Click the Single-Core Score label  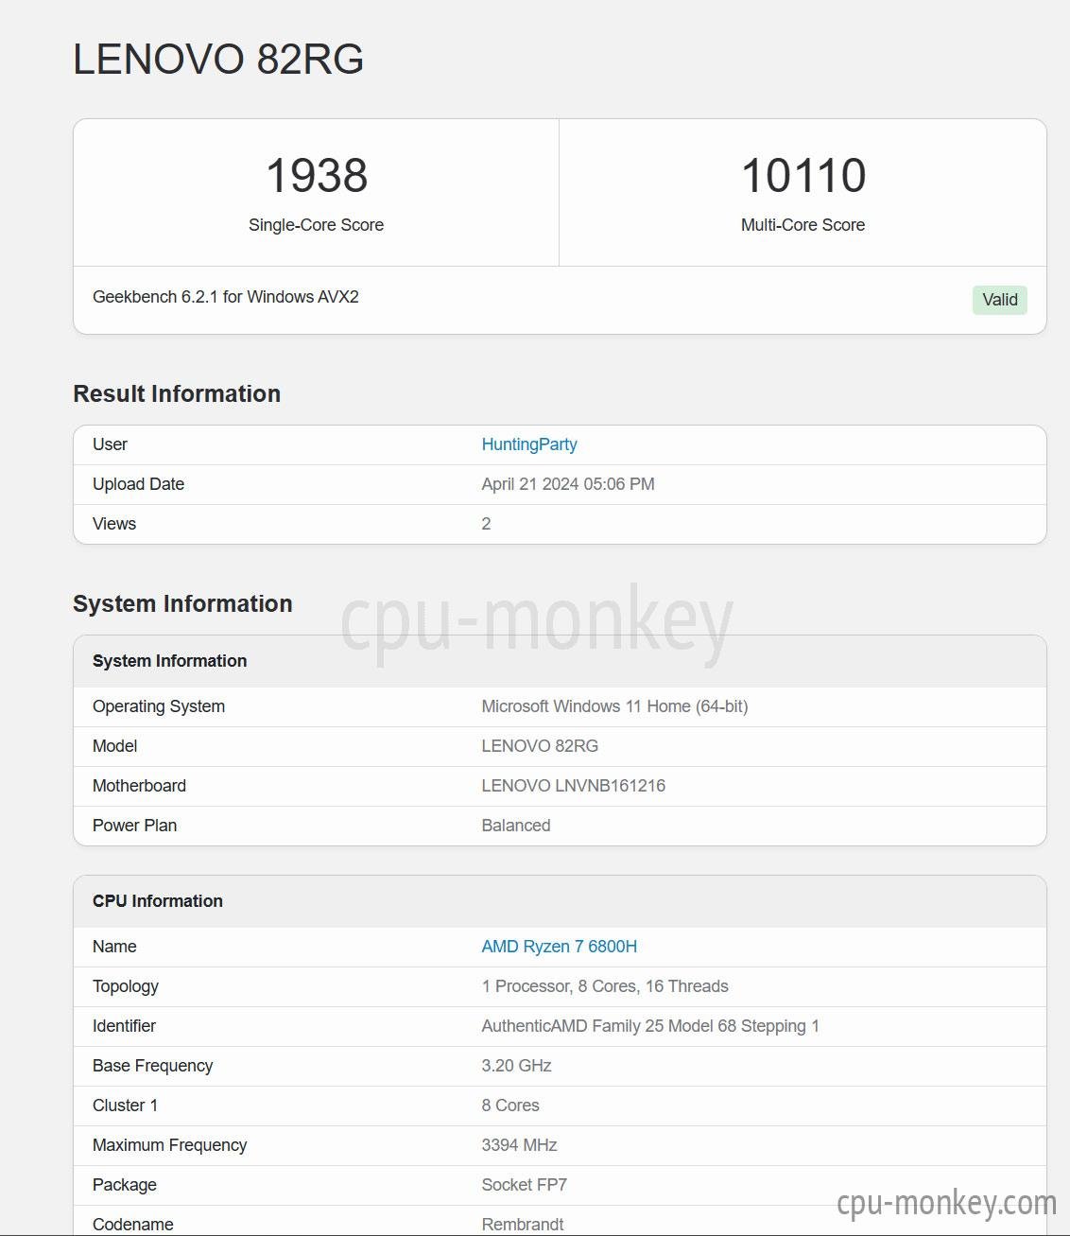click(x=317, y=225)
